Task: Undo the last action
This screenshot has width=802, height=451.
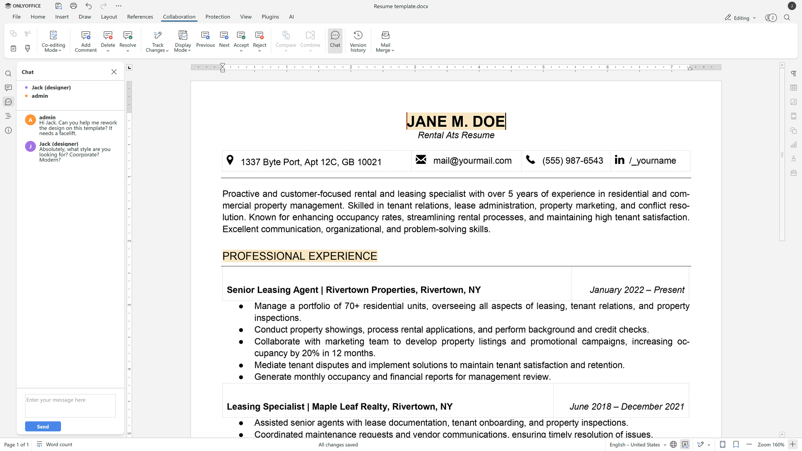Action: coord(89,6)
